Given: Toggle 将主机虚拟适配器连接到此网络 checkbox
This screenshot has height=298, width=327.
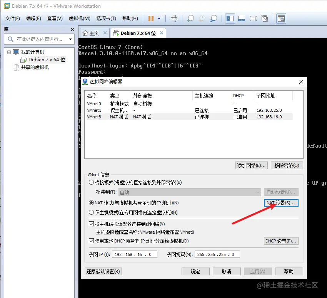Looking at the screenshot, I should 91,224.
